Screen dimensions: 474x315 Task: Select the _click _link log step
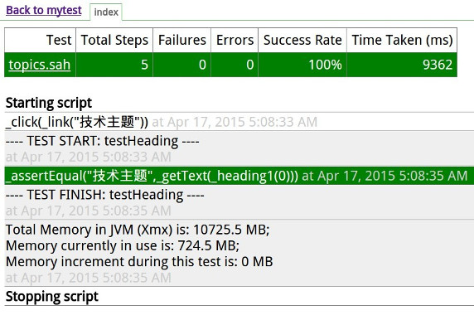(x=77, y=122)
